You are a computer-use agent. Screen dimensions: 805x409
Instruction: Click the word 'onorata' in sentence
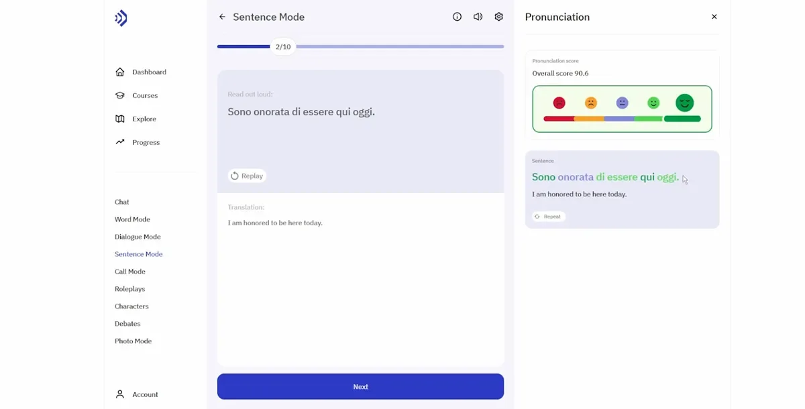coord(576,177)
